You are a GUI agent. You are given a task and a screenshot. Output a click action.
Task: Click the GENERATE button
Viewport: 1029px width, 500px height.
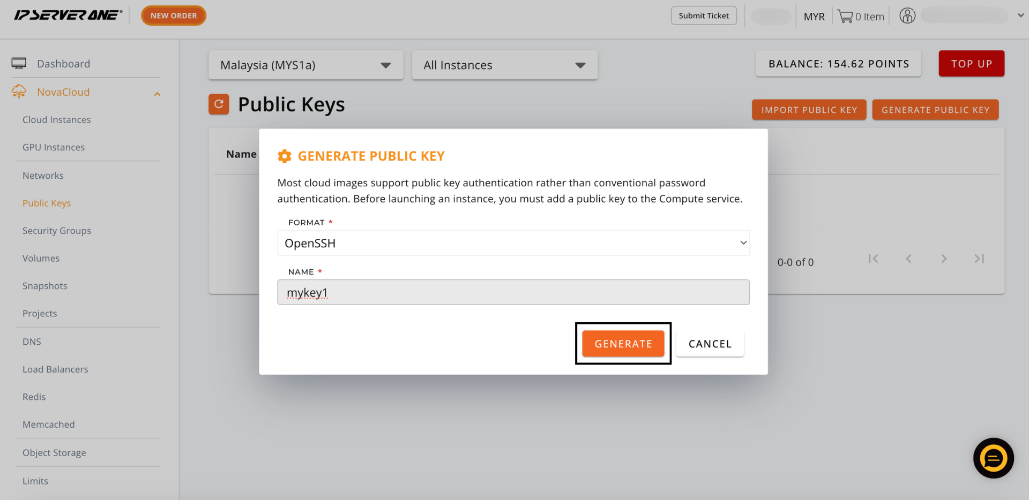tap(623, 344)
